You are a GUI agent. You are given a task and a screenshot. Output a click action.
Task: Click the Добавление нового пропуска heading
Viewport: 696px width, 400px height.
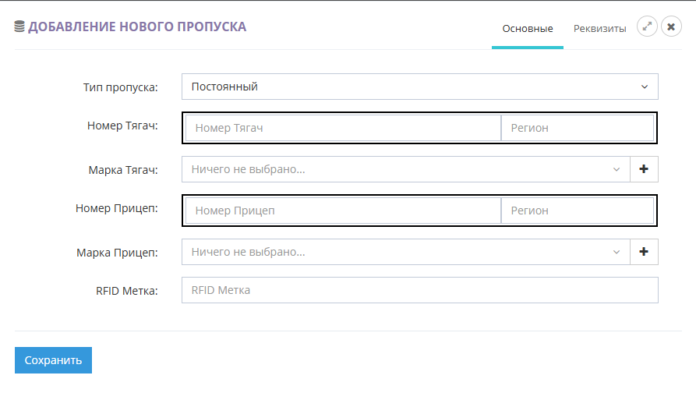[x=137, y=27]
